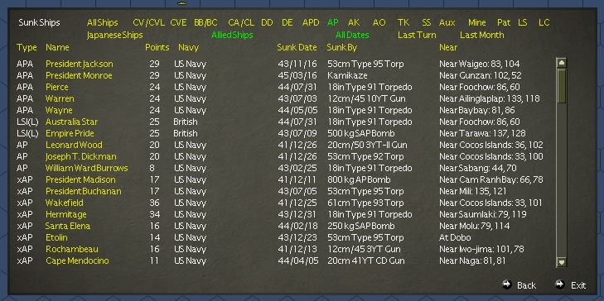
Task: Click the Back text button
Action: [526, 285]
